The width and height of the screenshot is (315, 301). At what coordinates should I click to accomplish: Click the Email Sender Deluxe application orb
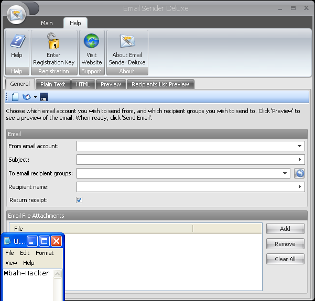[16, 15]
